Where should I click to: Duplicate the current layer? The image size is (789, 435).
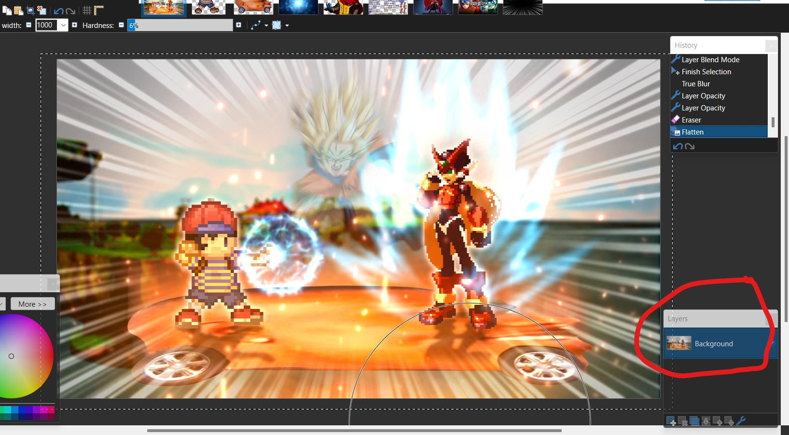[x=694, y=421]
